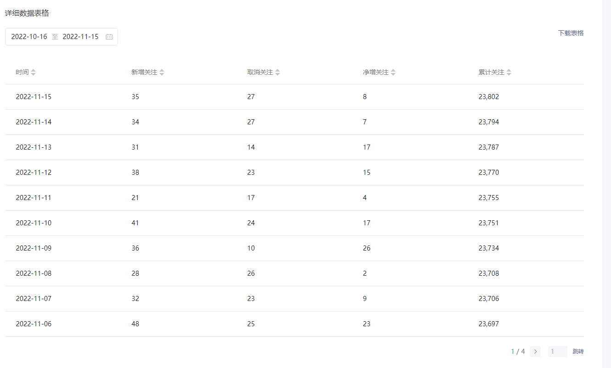Toggle sorting on the 净增关注 column
The image size is (611, 368).
(393, 72)
